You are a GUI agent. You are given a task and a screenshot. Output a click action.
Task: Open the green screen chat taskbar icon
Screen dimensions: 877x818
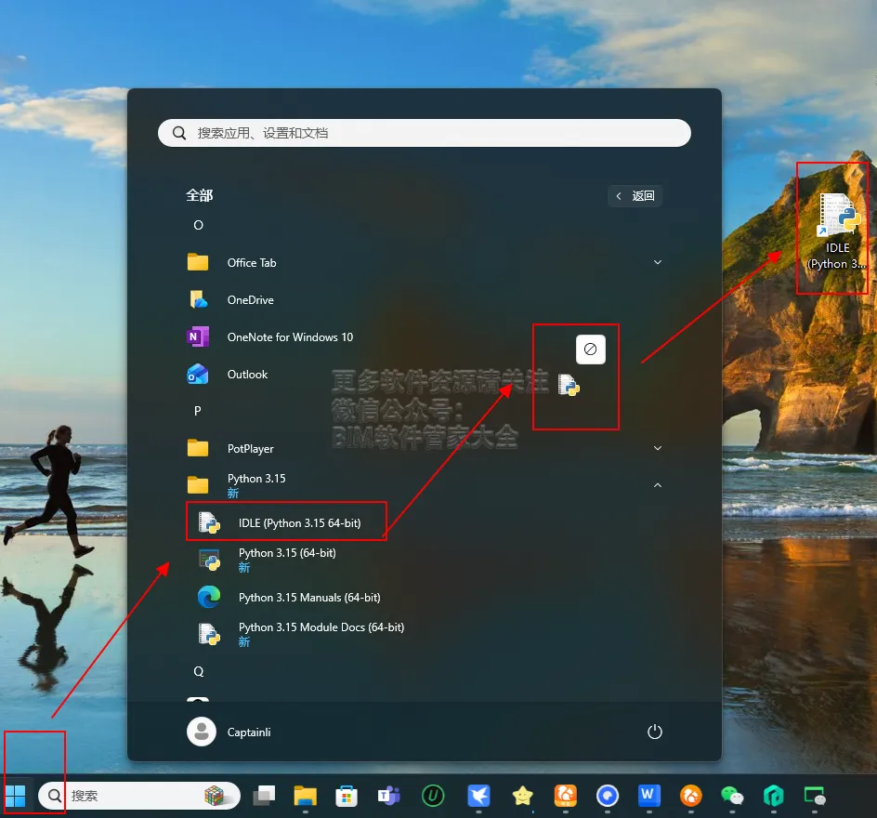pos(815,796)
